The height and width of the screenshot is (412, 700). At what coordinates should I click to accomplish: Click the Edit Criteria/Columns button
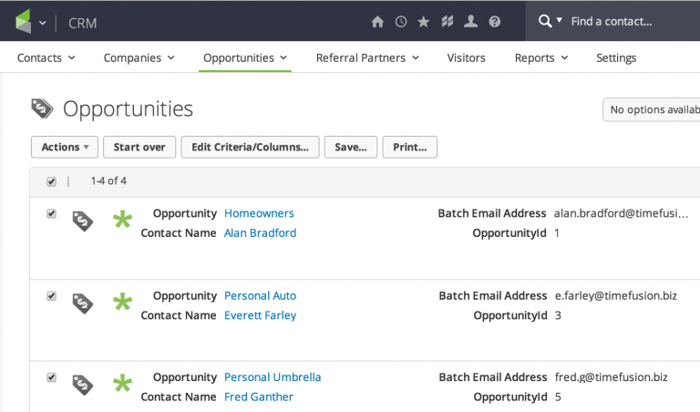[250, 147]
